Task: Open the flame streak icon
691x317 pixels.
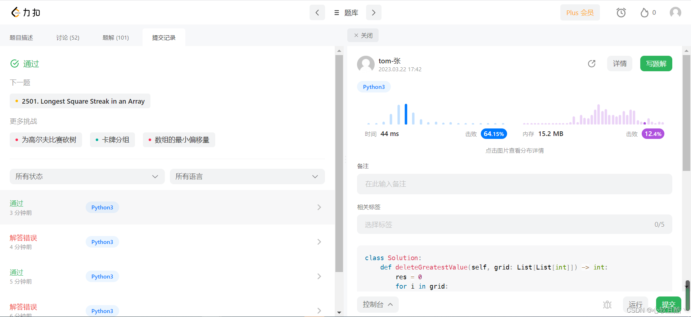Action: [644, 13]
